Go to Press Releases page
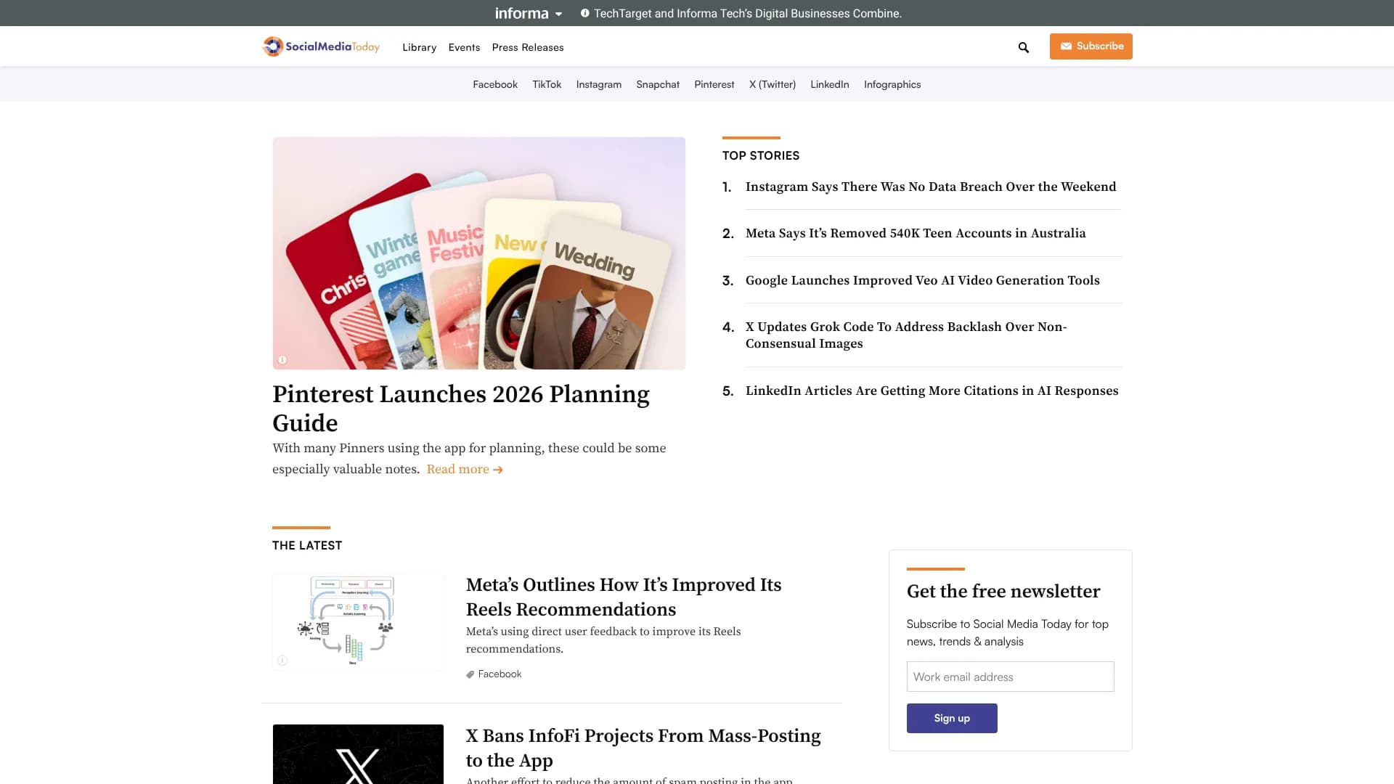Image resolution: width=1394 pixels, height=784 pixels. click(x=527, y=48)
